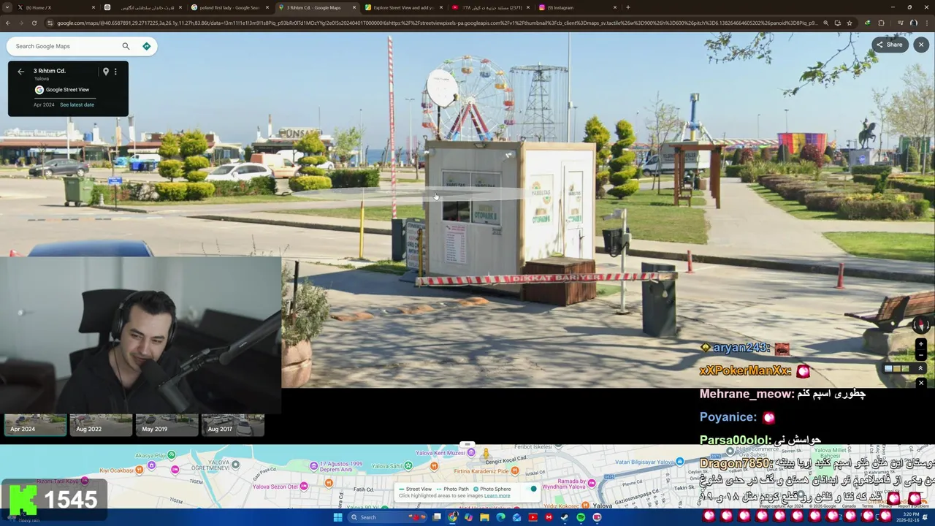Screen dimensions: 935x526
Task: Zoom in with the plus button
Action: (x=920, y=344)
